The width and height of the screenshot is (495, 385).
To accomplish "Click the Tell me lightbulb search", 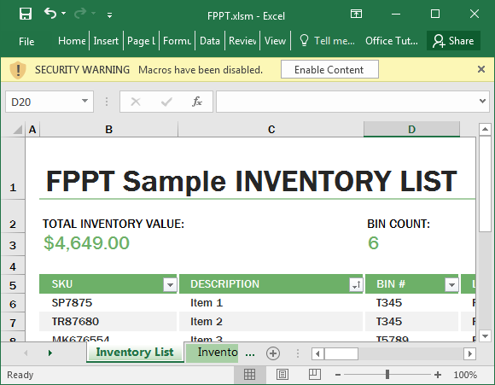I will pos(327,41).
